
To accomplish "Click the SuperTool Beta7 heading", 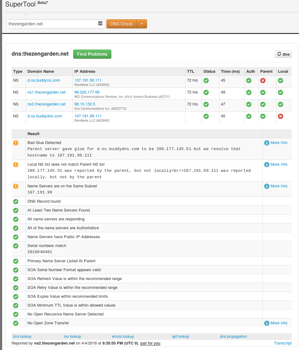I will tap(27, 4).
